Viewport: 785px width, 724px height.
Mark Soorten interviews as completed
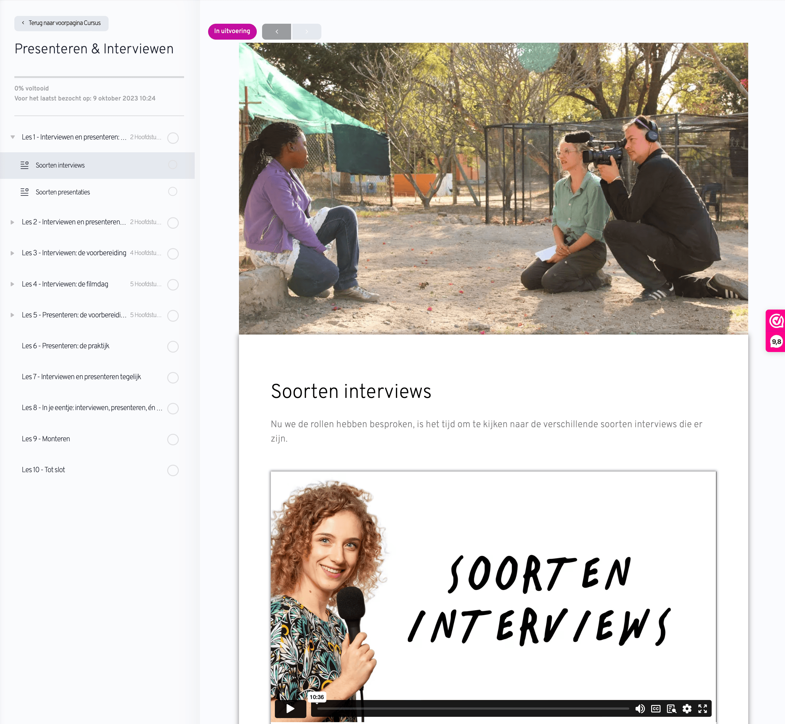(173, 165)
